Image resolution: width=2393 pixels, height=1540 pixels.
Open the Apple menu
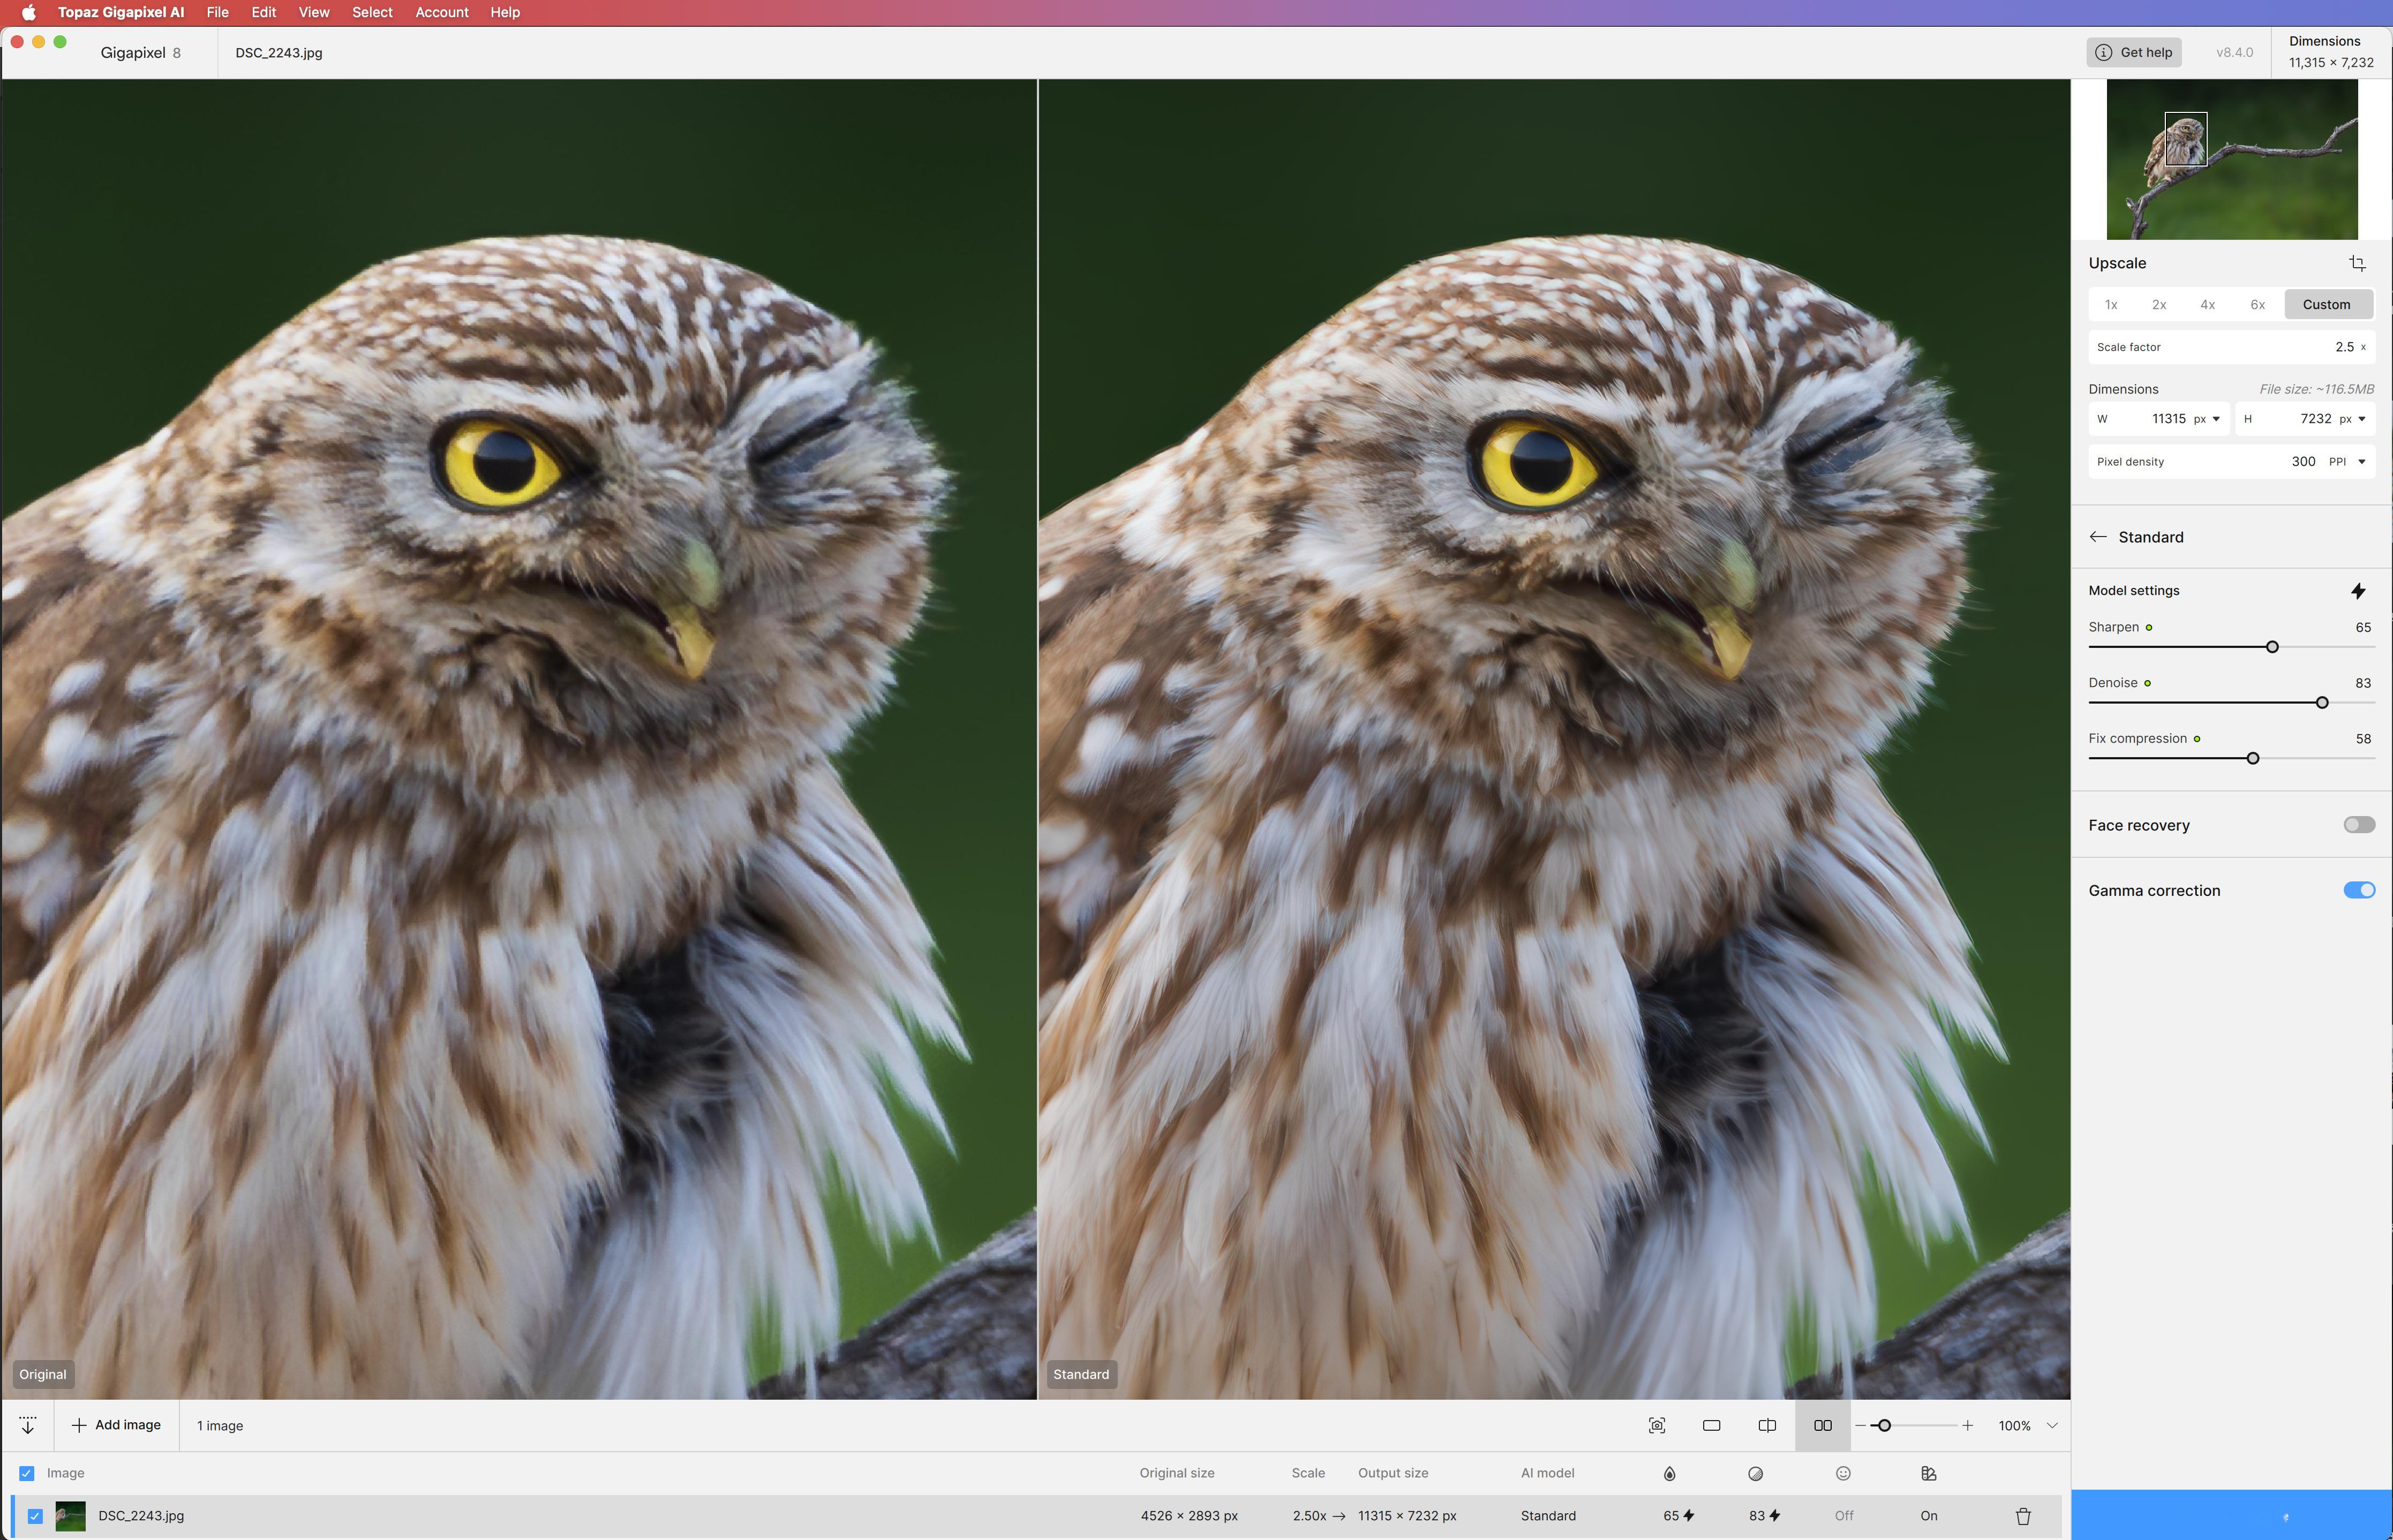pos(29,12)
